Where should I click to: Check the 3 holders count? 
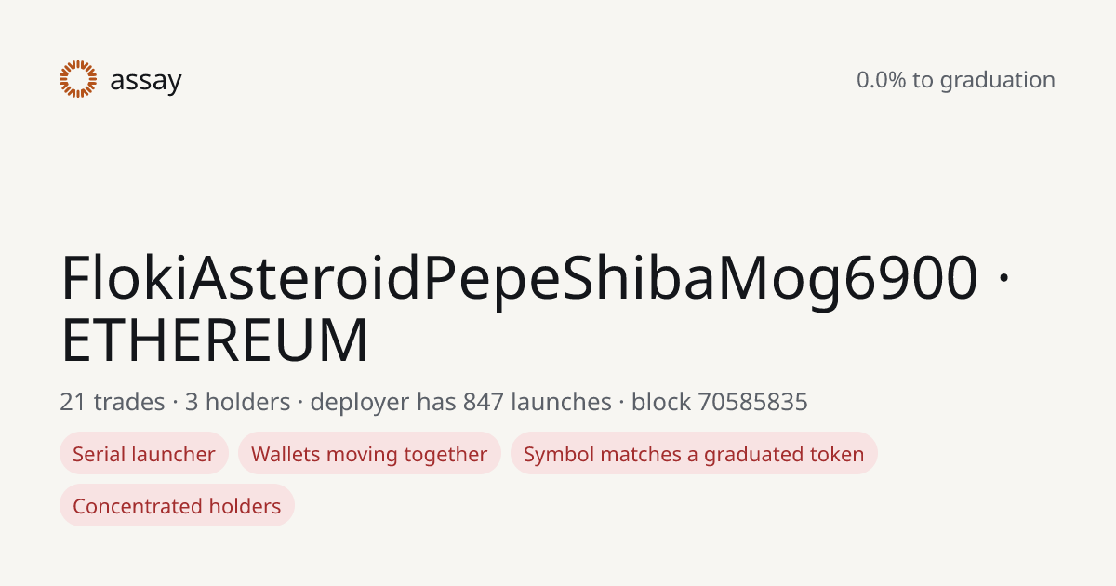(x=237, y=402)
